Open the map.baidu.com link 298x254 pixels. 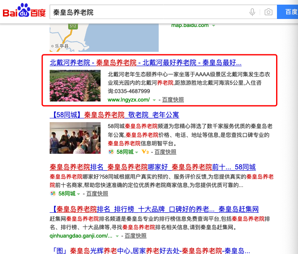click(x=190, y=25)
